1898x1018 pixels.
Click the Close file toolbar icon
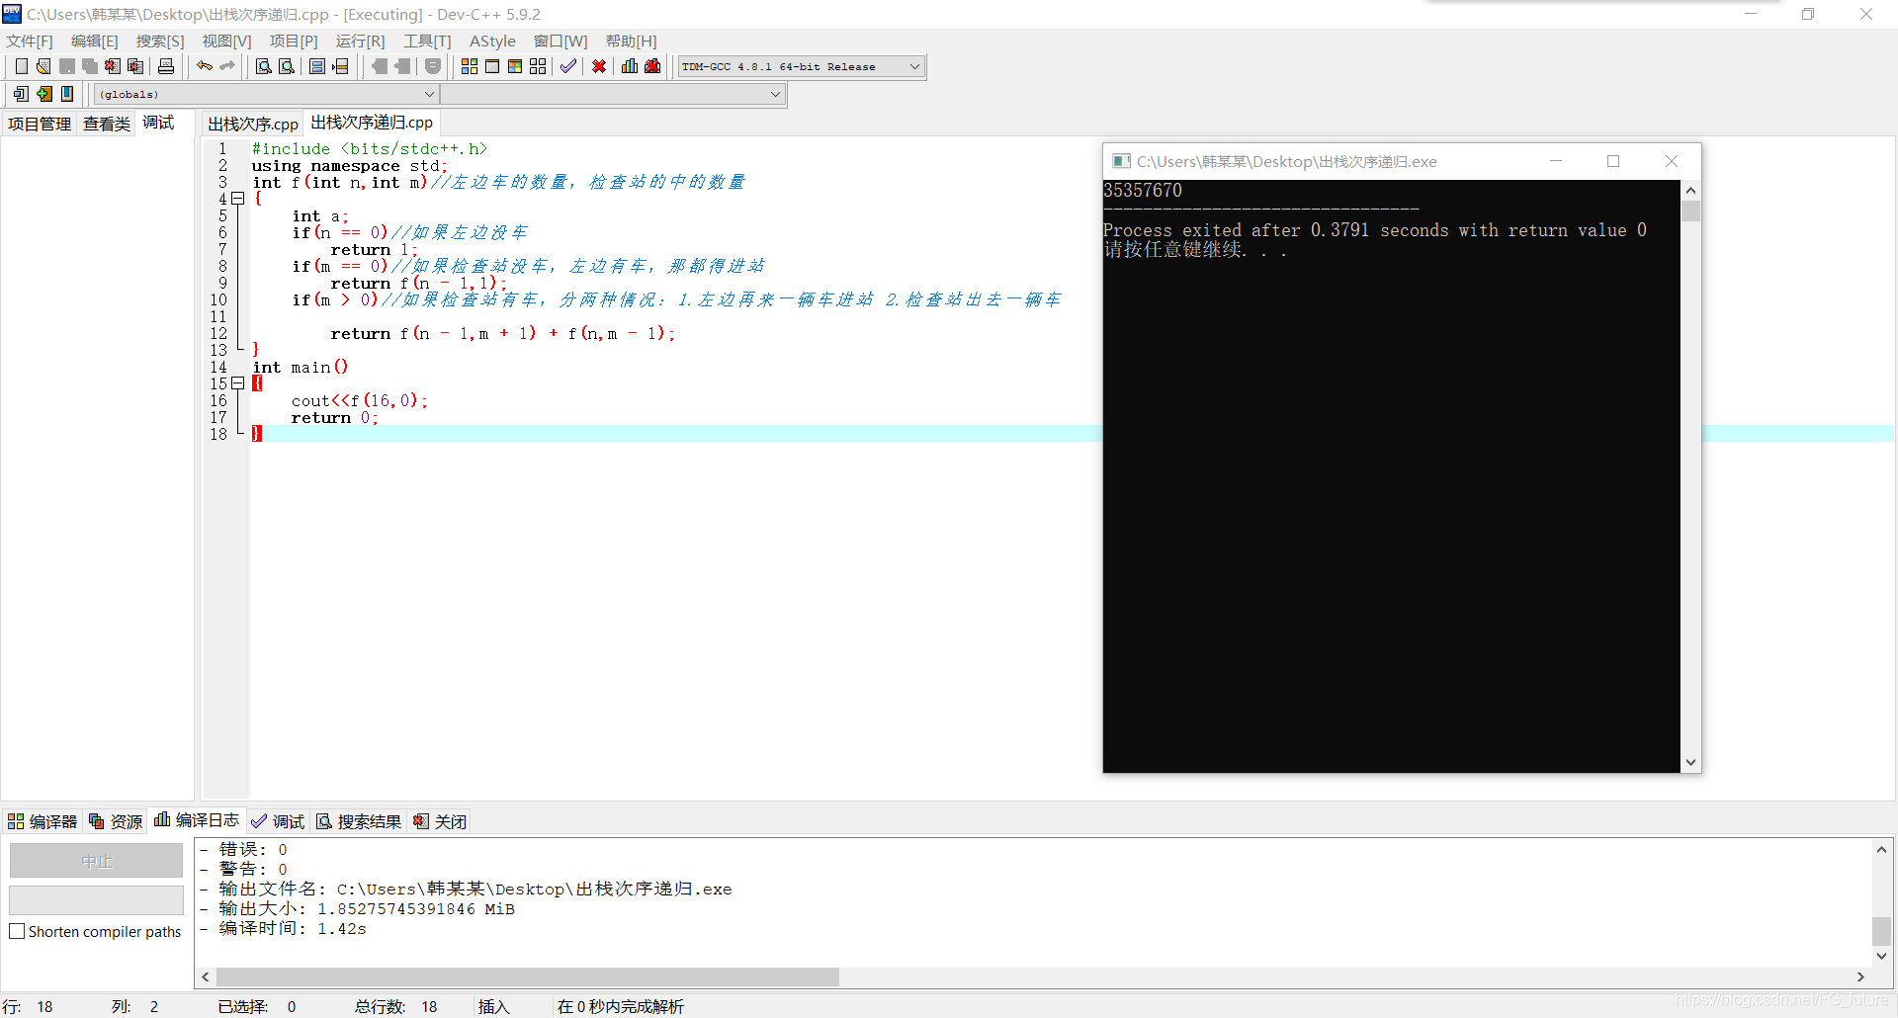coord(113,66)
